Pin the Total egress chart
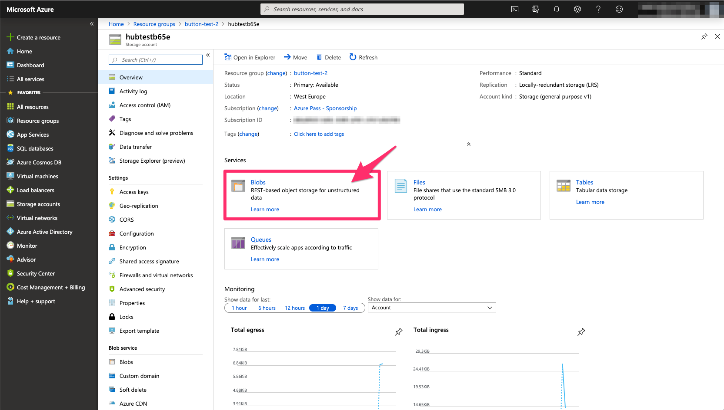 pos(399,332)
